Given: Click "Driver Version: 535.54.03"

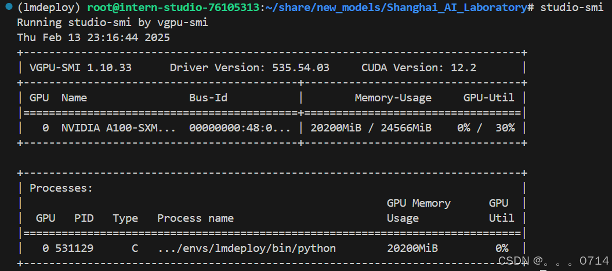Looking at the screenshot, I should click(x=249, y=68).
